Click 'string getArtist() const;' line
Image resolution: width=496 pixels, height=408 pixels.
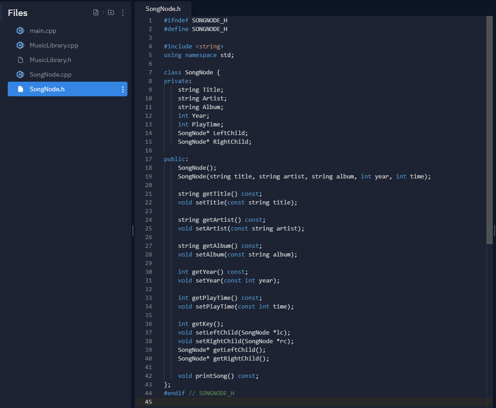[x=222, y=220]
